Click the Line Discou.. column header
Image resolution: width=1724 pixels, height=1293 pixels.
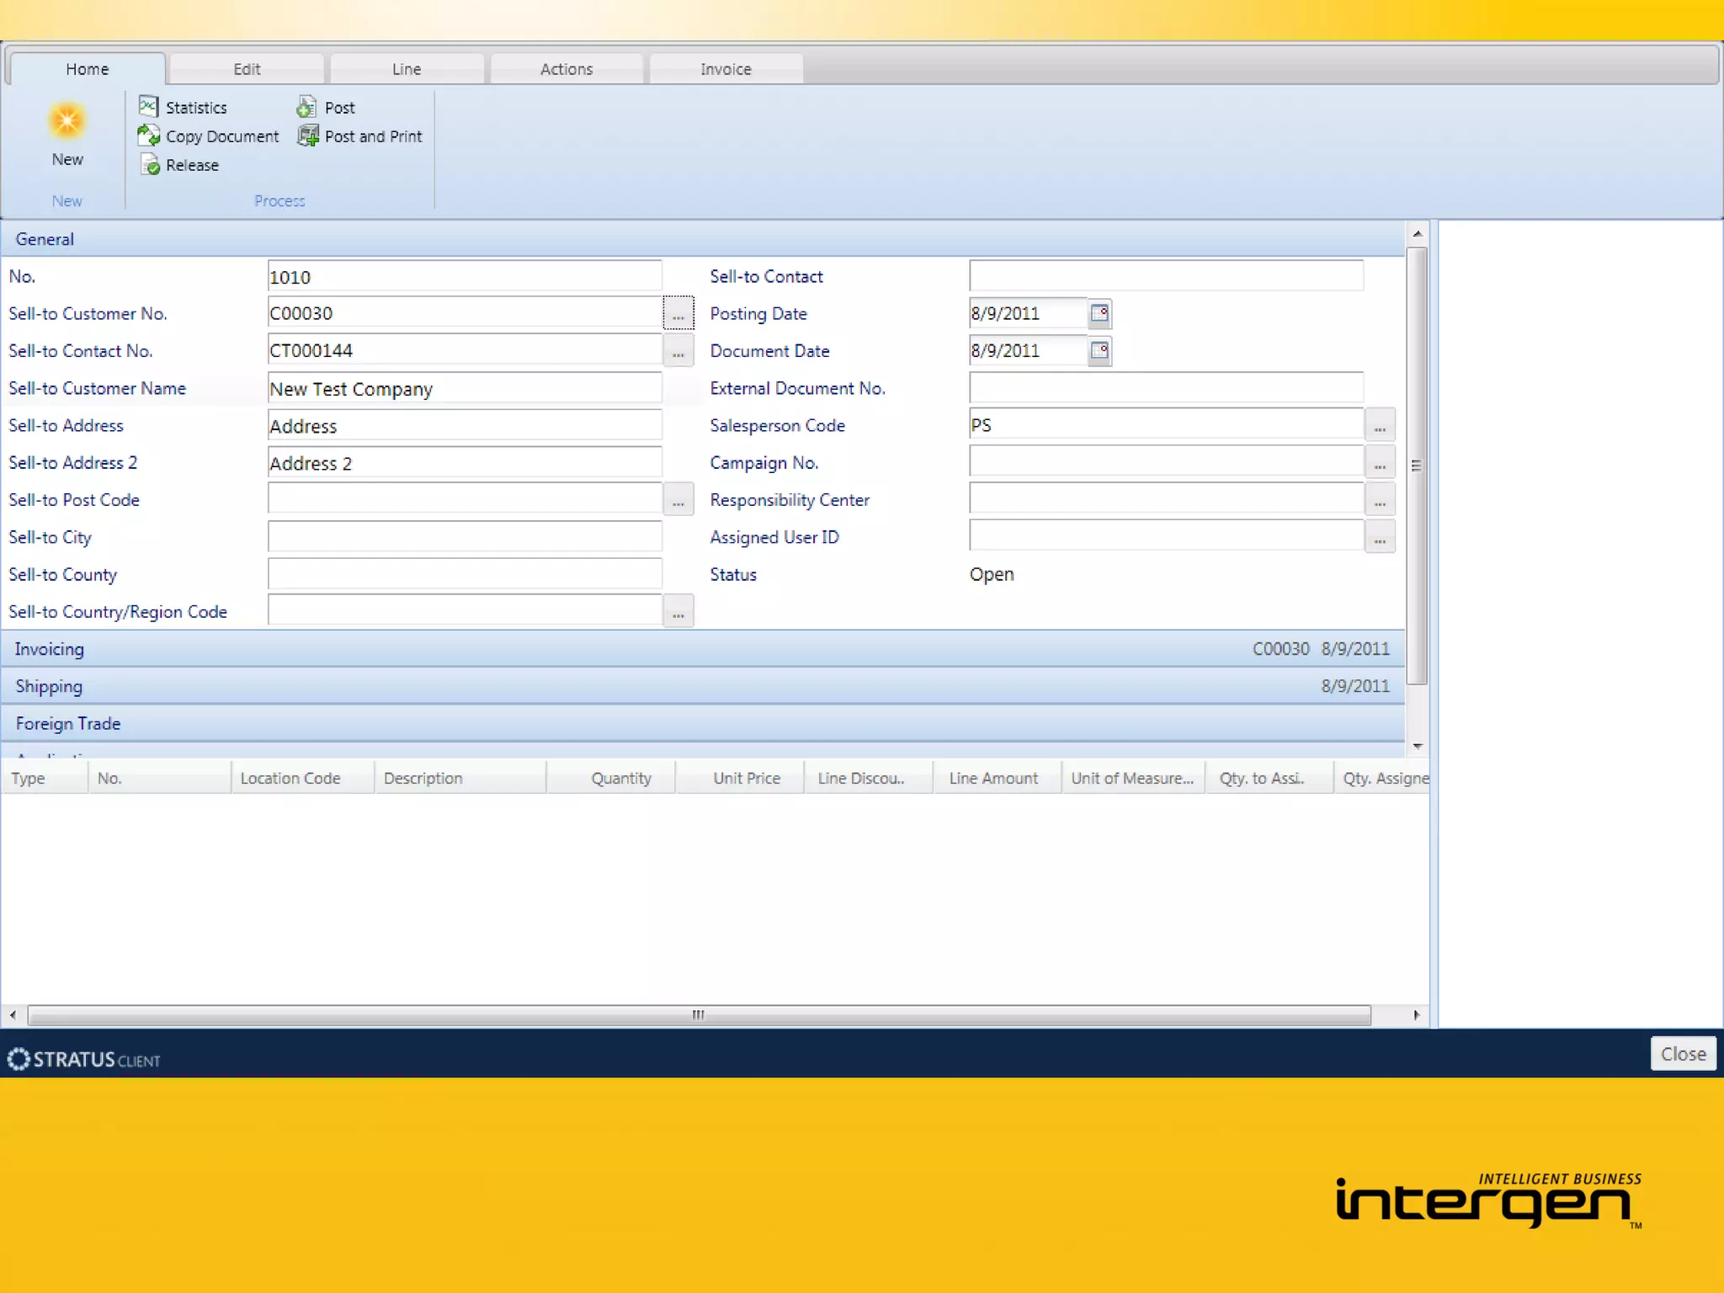(869, 778)
